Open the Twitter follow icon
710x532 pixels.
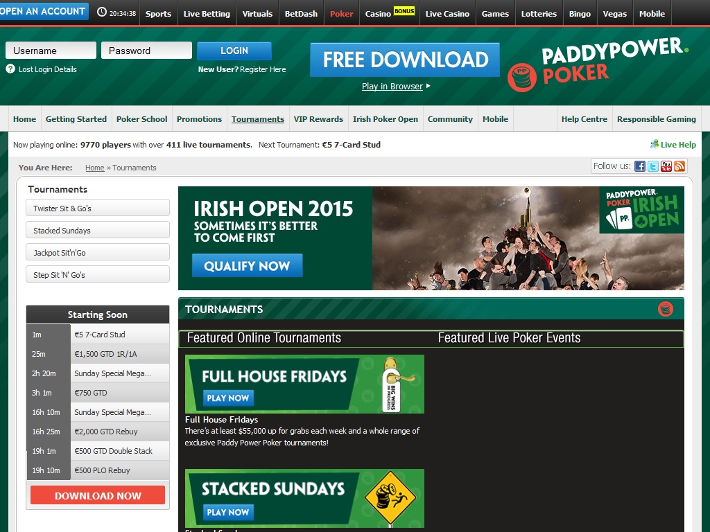652,166
